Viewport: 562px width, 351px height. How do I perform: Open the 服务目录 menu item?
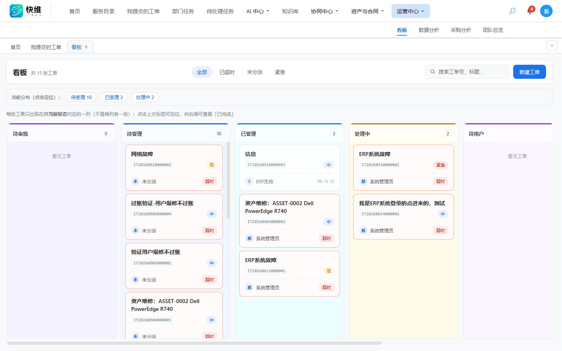point(103,11)
